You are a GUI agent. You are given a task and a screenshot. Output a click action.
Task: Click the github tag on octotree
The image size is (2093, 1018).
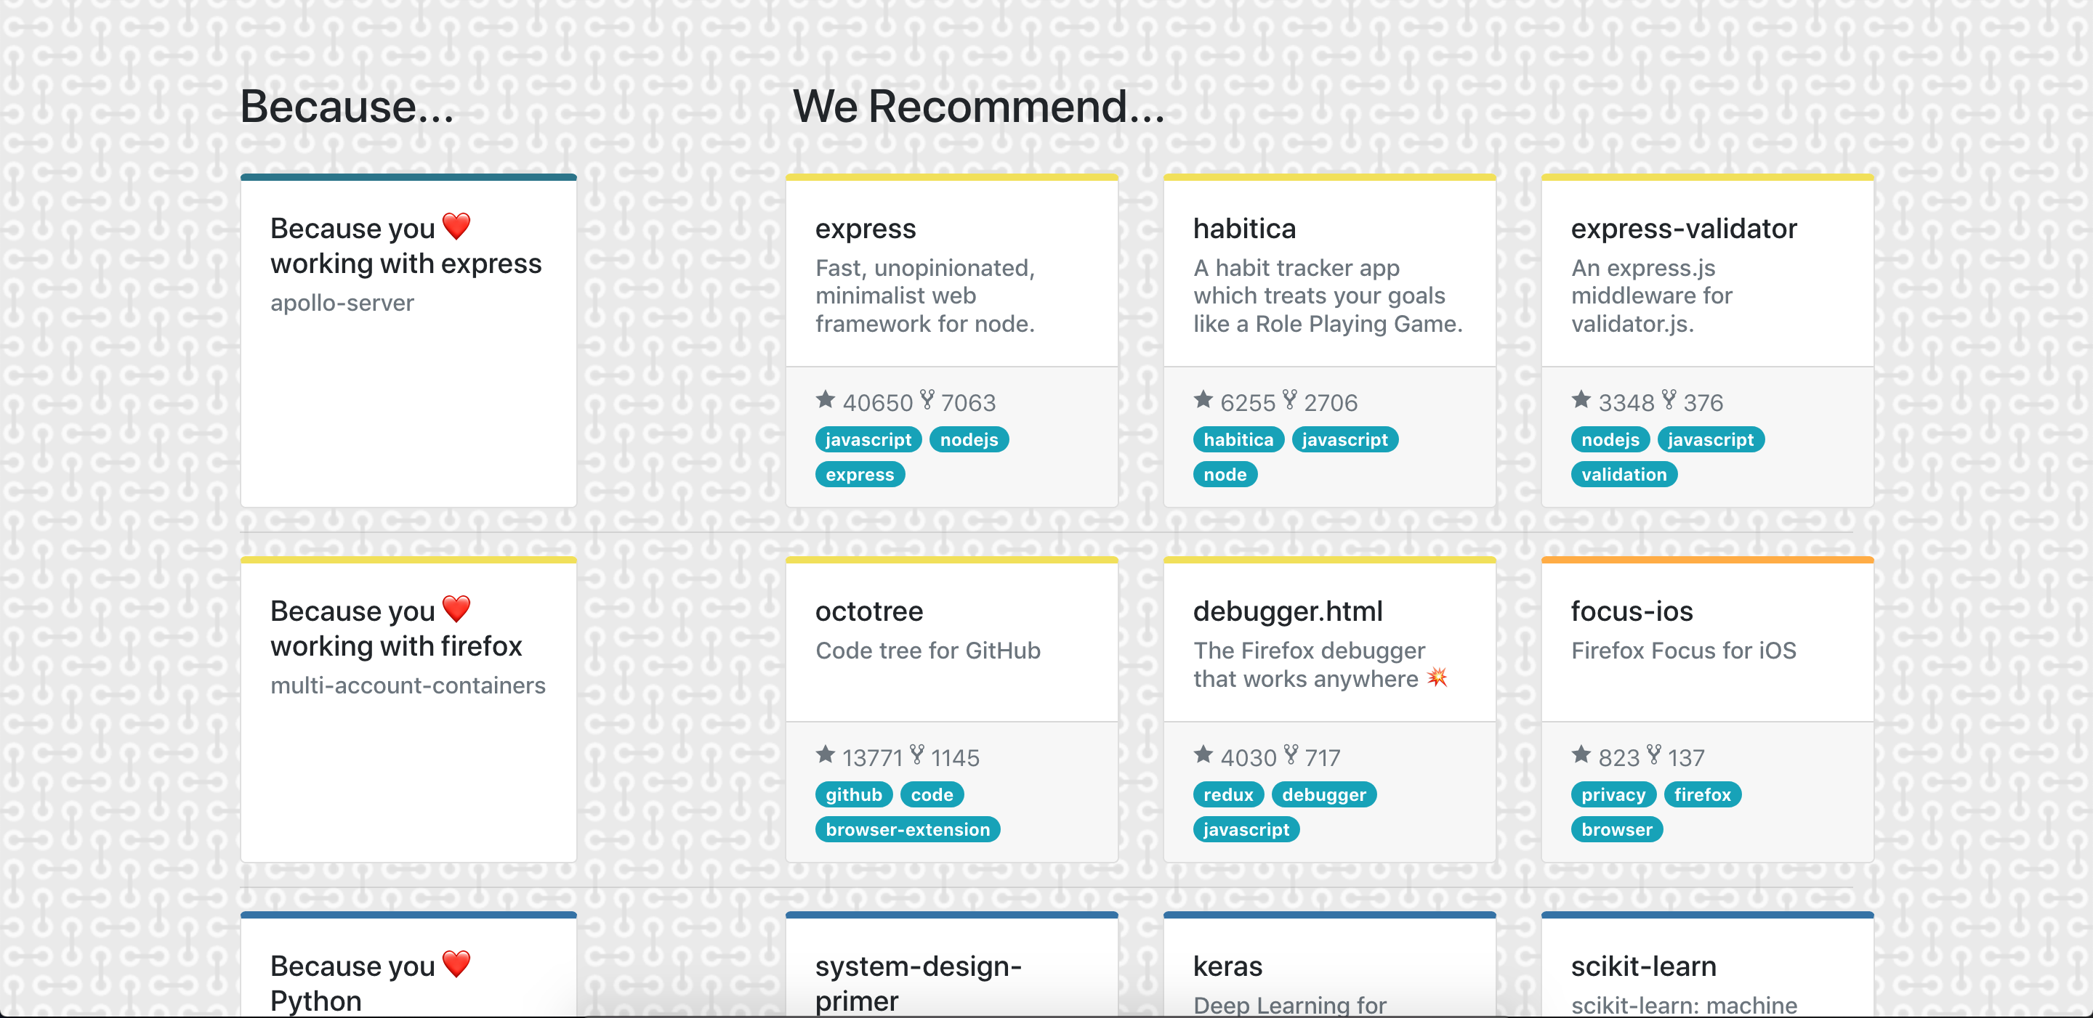(853, 795)
